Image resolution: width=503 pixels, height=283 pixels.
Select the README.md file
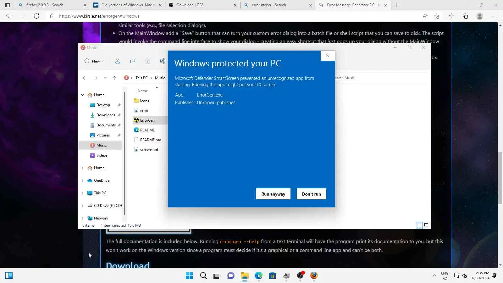(x=150, y=140)
